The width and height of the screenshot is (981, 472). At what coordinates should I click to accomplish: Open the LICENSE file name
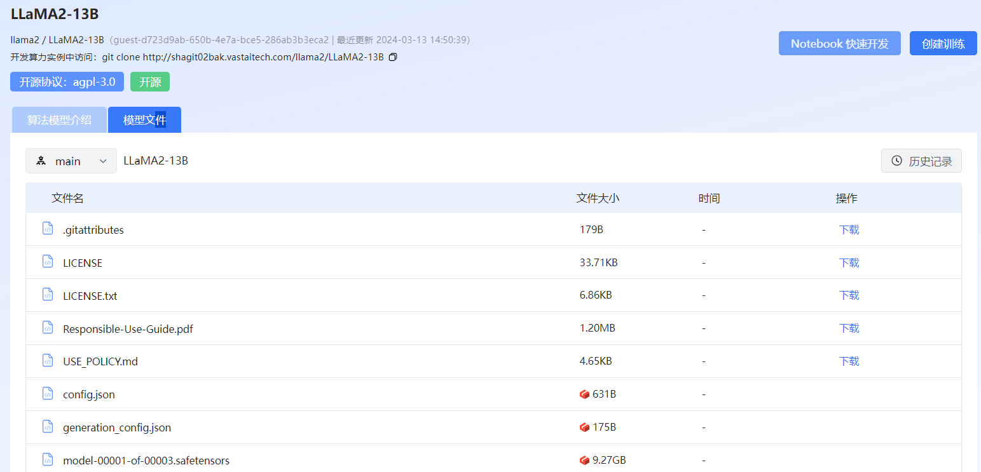(x=83, y=263)
